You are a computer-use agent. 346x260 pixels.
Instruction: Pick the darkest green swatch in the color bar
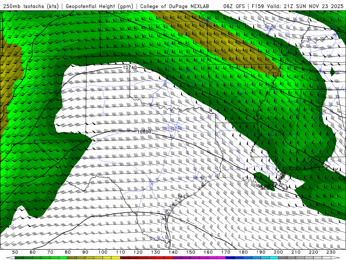[19, 258]
